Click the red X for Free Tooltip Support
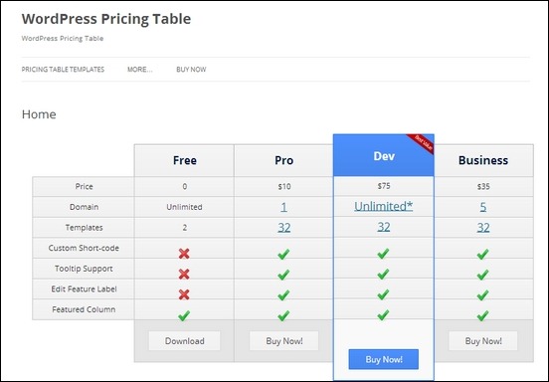Image resolution: width=549 pixels, height=382 pixels. 184,275
